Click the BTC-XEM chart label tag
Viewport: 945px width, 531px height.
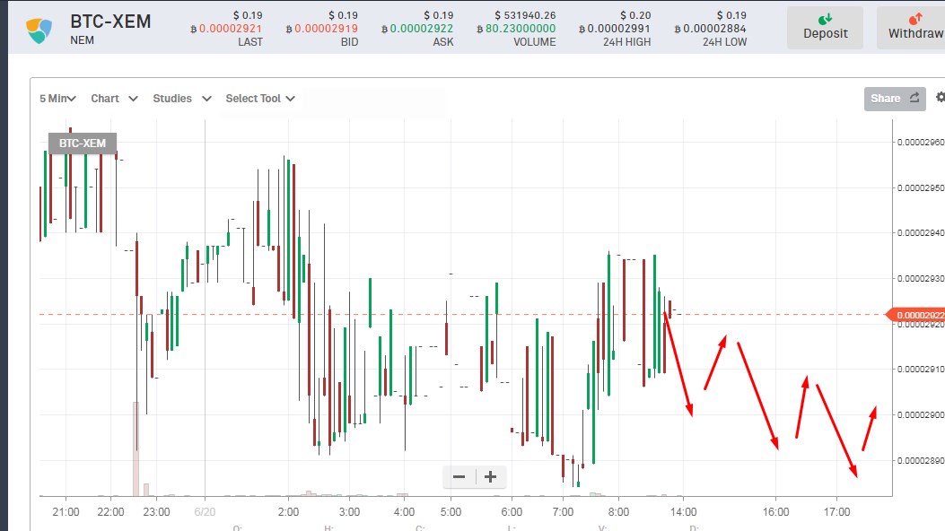[83, 144]
